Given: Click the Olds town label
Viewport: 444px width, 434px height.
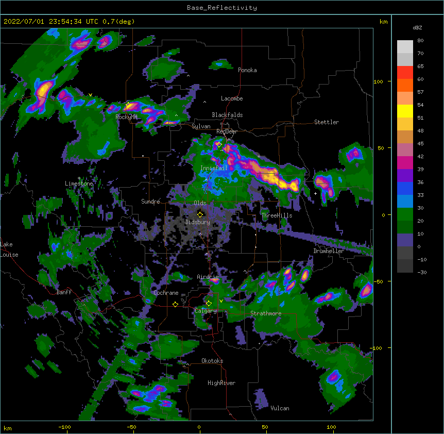Looking at the screenshot, I should pos(200,203).
